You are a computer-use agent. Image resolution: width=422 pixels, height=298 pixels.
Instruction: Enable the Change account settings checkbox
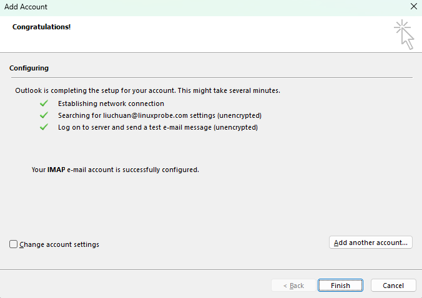pos(14,244)
